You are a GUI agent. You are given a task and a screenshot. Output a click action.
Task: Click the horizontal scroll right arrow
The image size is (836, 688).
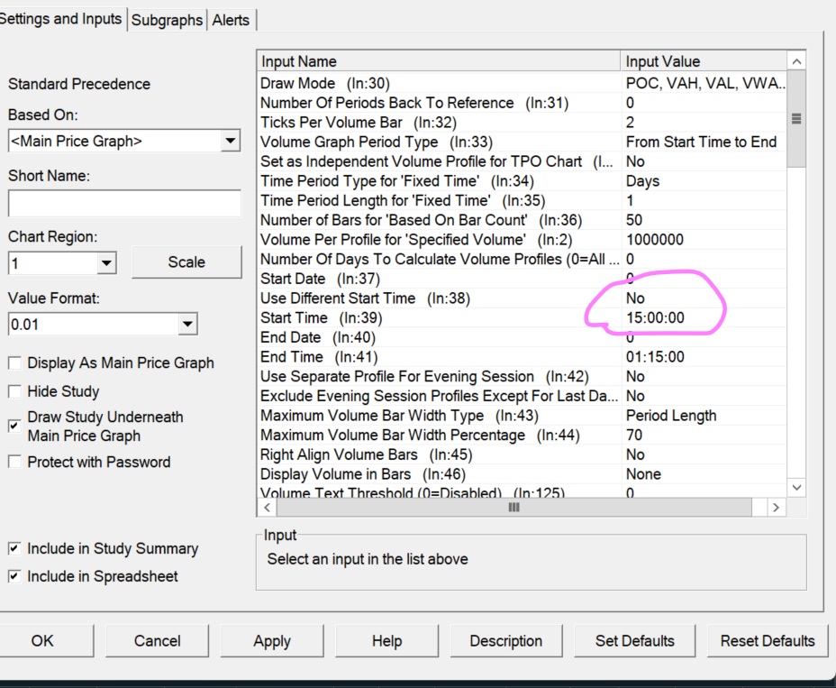click(777, 508)
